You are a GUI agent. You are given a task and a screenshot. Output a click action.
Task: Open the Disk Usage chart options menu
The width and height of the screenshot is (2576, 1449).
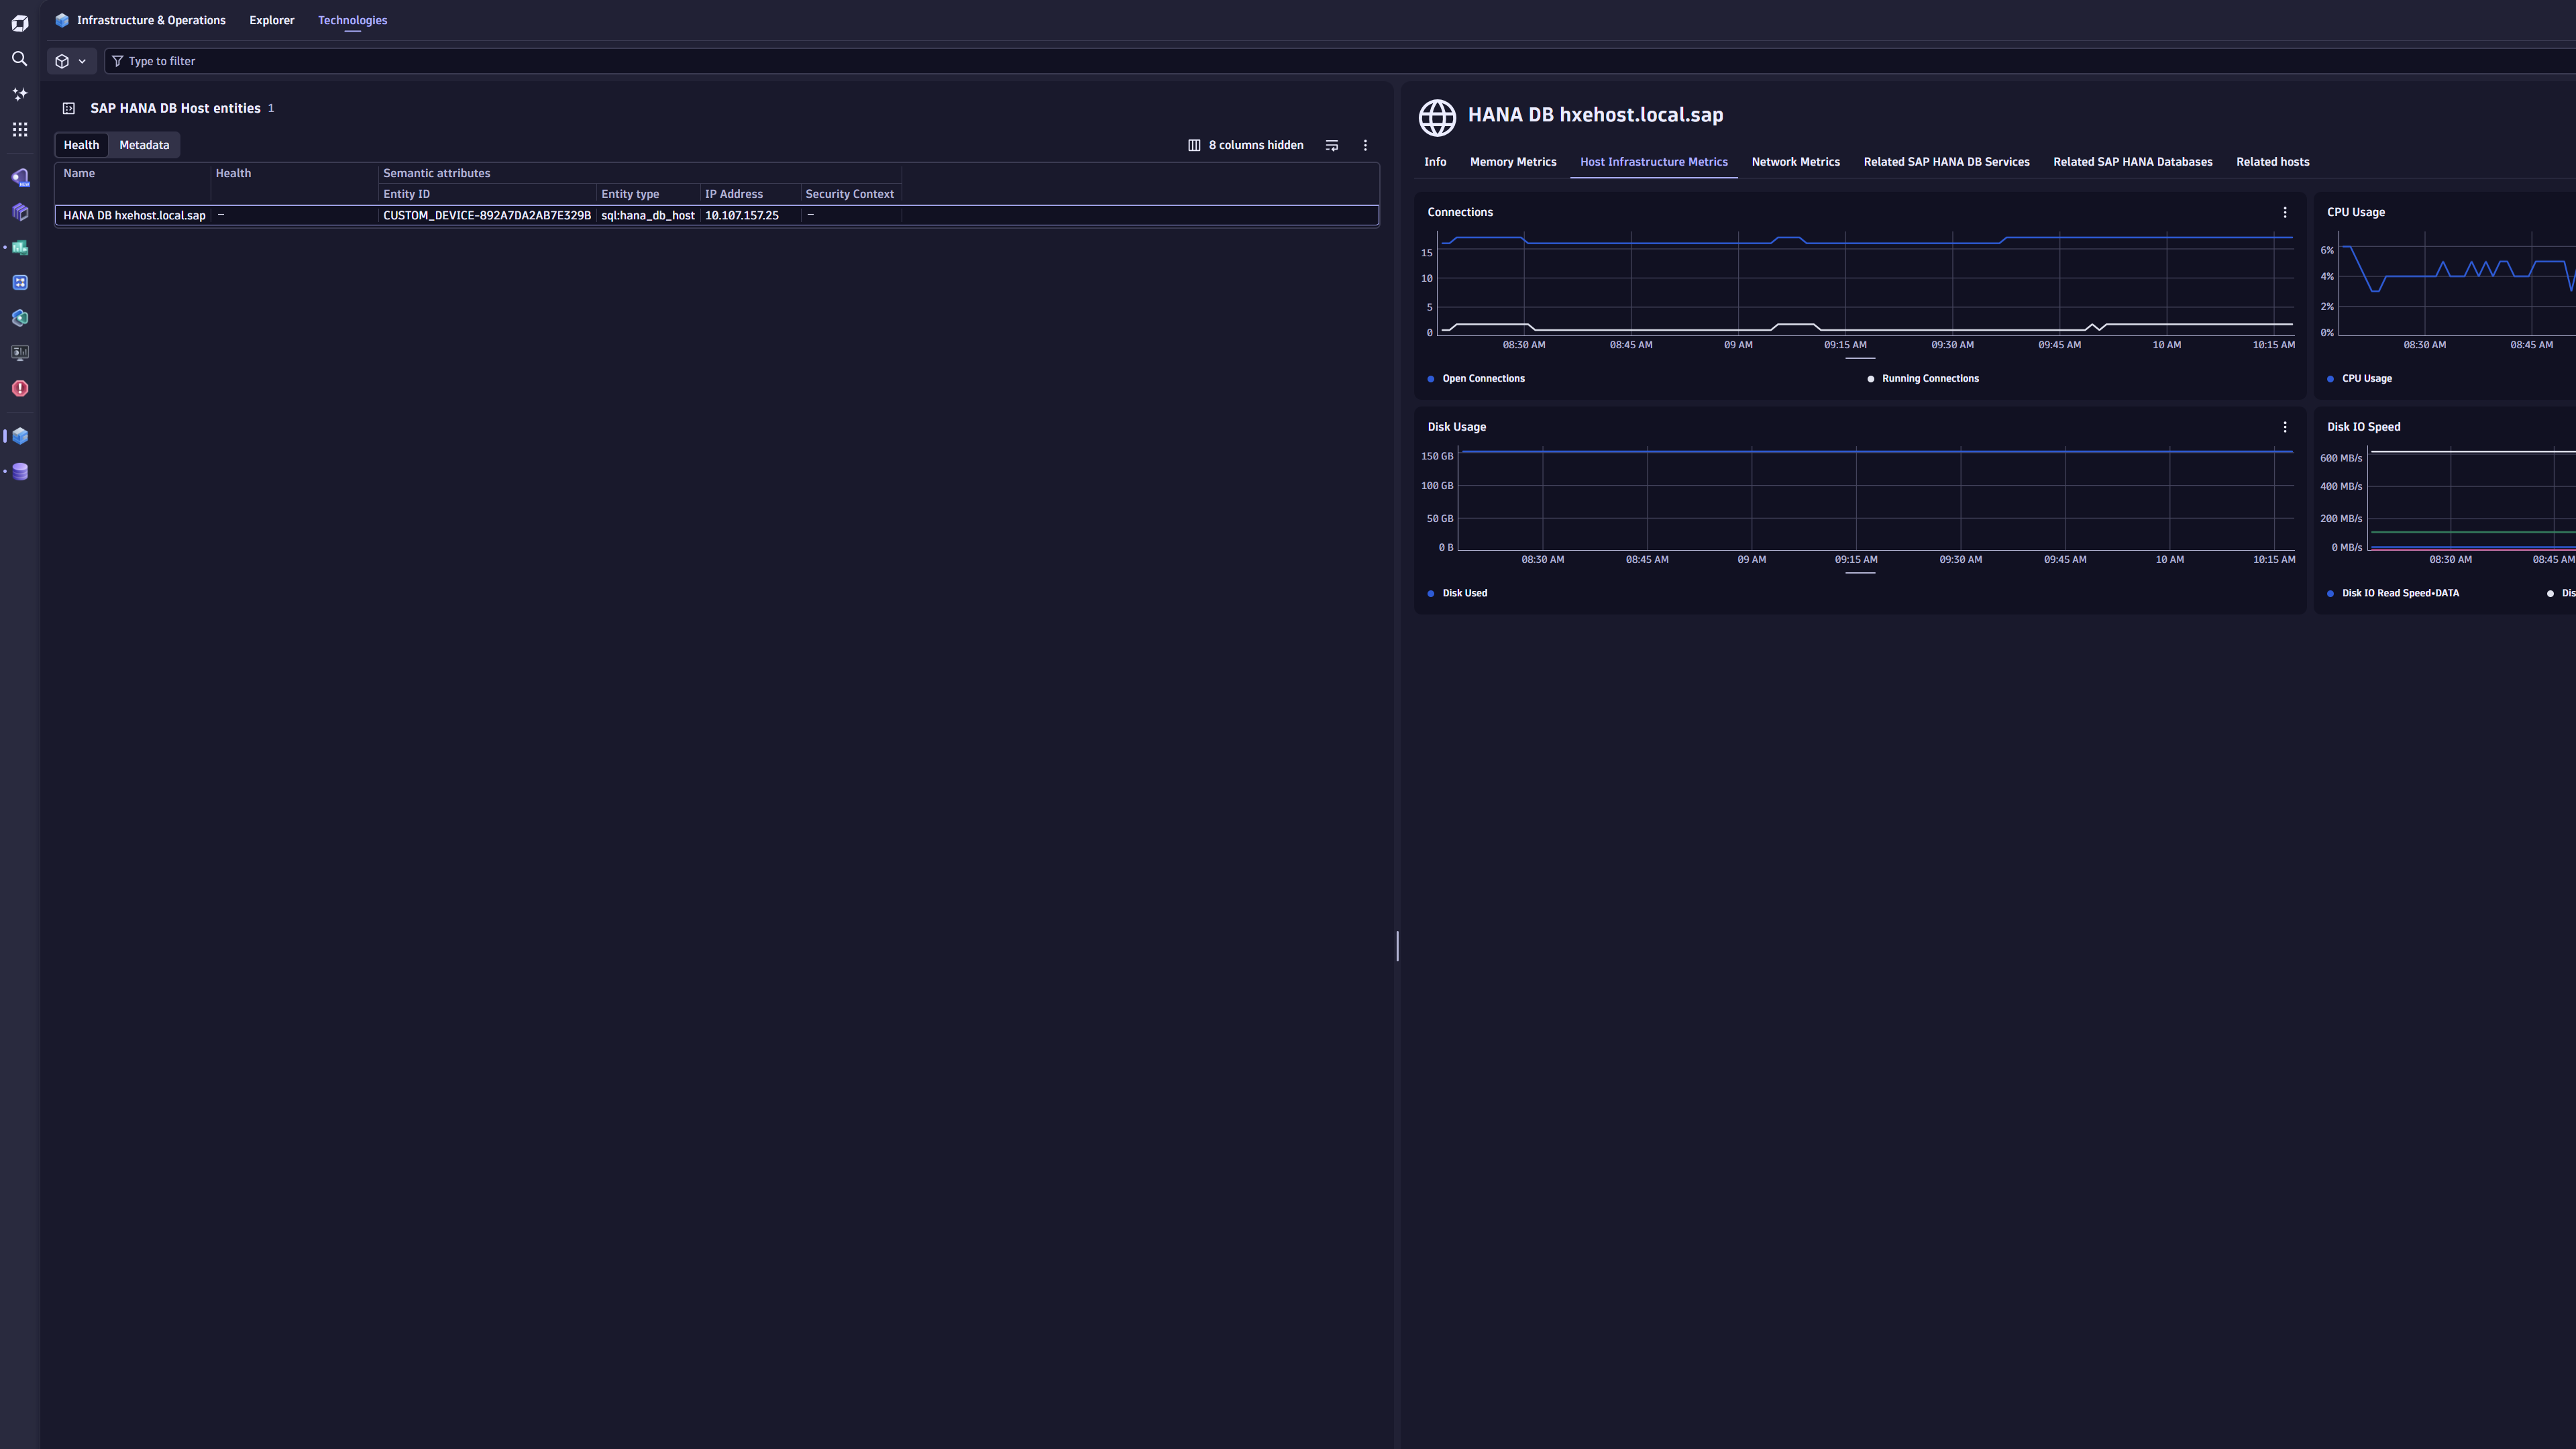pyautogui.click(x=2285, y=427)
